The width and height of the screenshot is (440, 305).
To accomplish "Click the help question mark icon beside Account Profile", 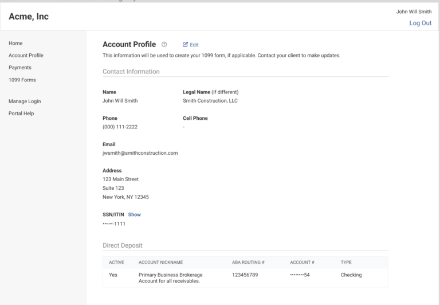I will point(164,44).
